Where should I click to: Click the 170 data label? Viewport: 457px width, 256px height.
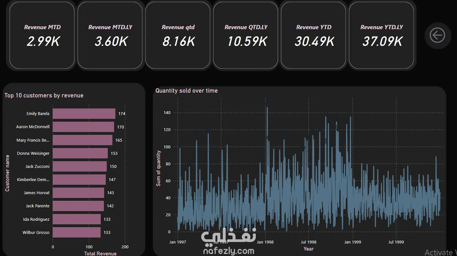coord(121,127)
